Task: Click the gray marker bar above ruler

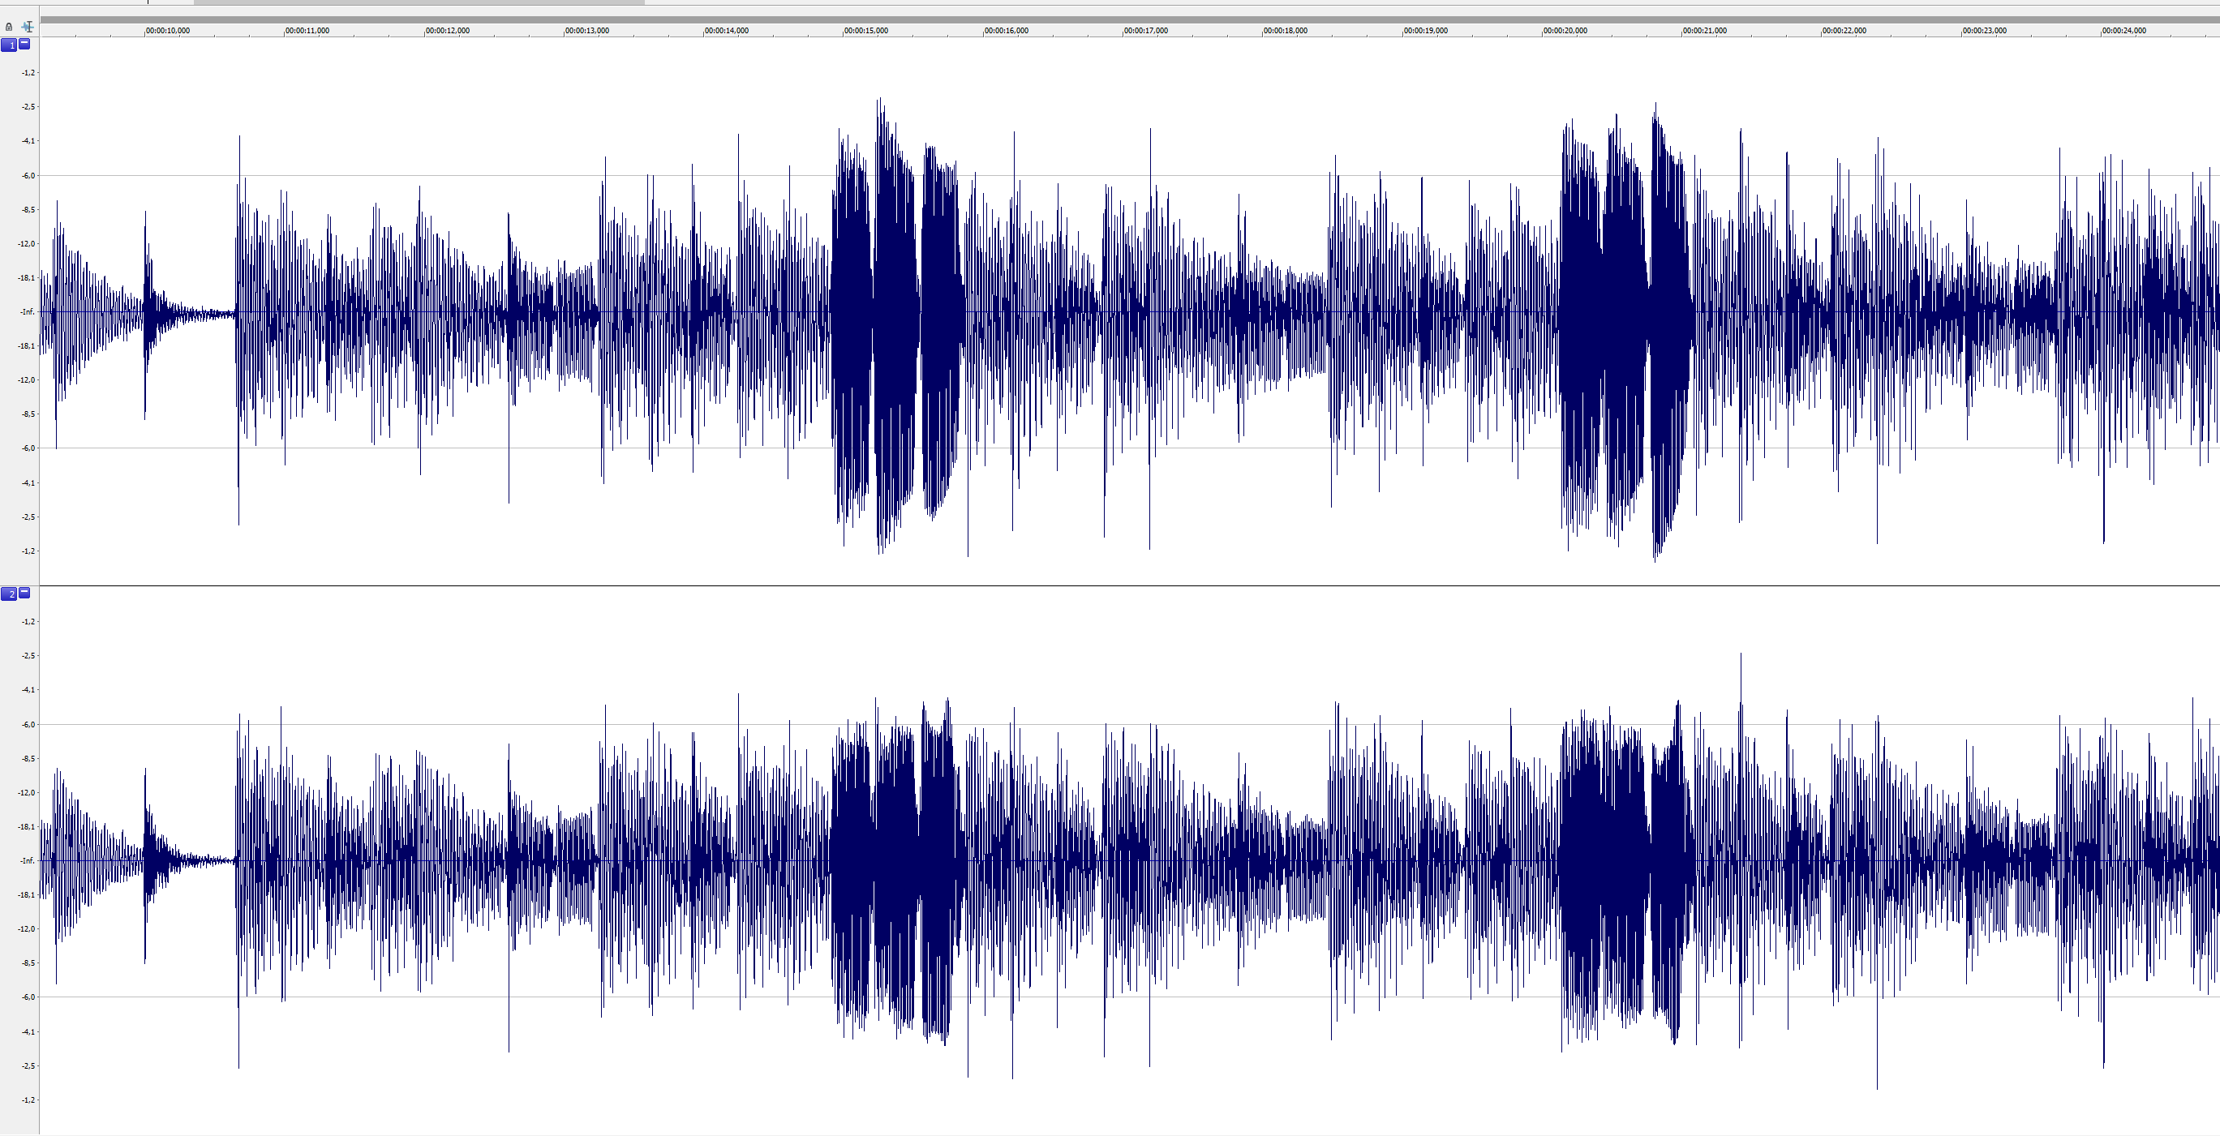Action: [1120, 19]
